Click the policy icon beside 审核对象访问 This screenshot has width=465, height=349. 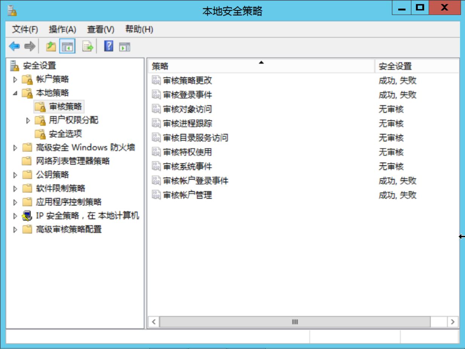click(156, 109)
